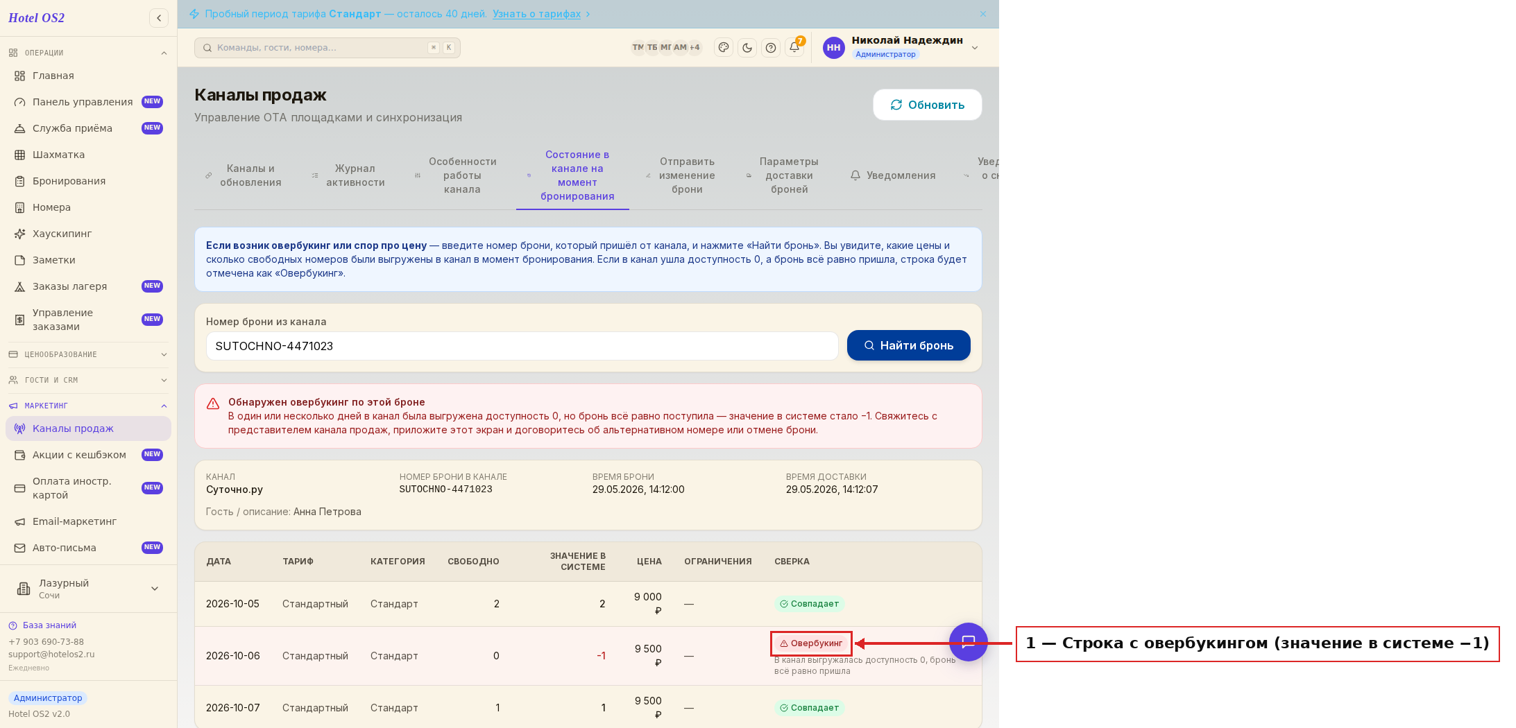Expand the ЦЕНООБРАЗОВАНИЕ section
This screenshot has width=1516, height=728.
point(88,354)
